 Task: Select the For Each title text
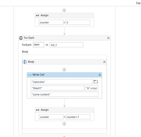pos(29,38)
